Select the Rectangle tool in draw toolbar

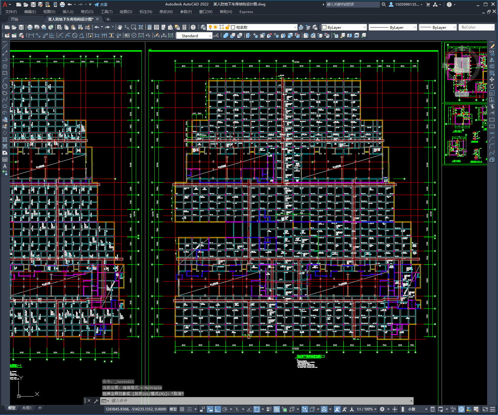5,73
